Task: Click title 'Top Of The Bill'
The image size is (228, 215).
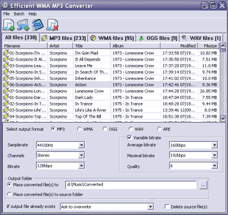Action: click(88, 117)
